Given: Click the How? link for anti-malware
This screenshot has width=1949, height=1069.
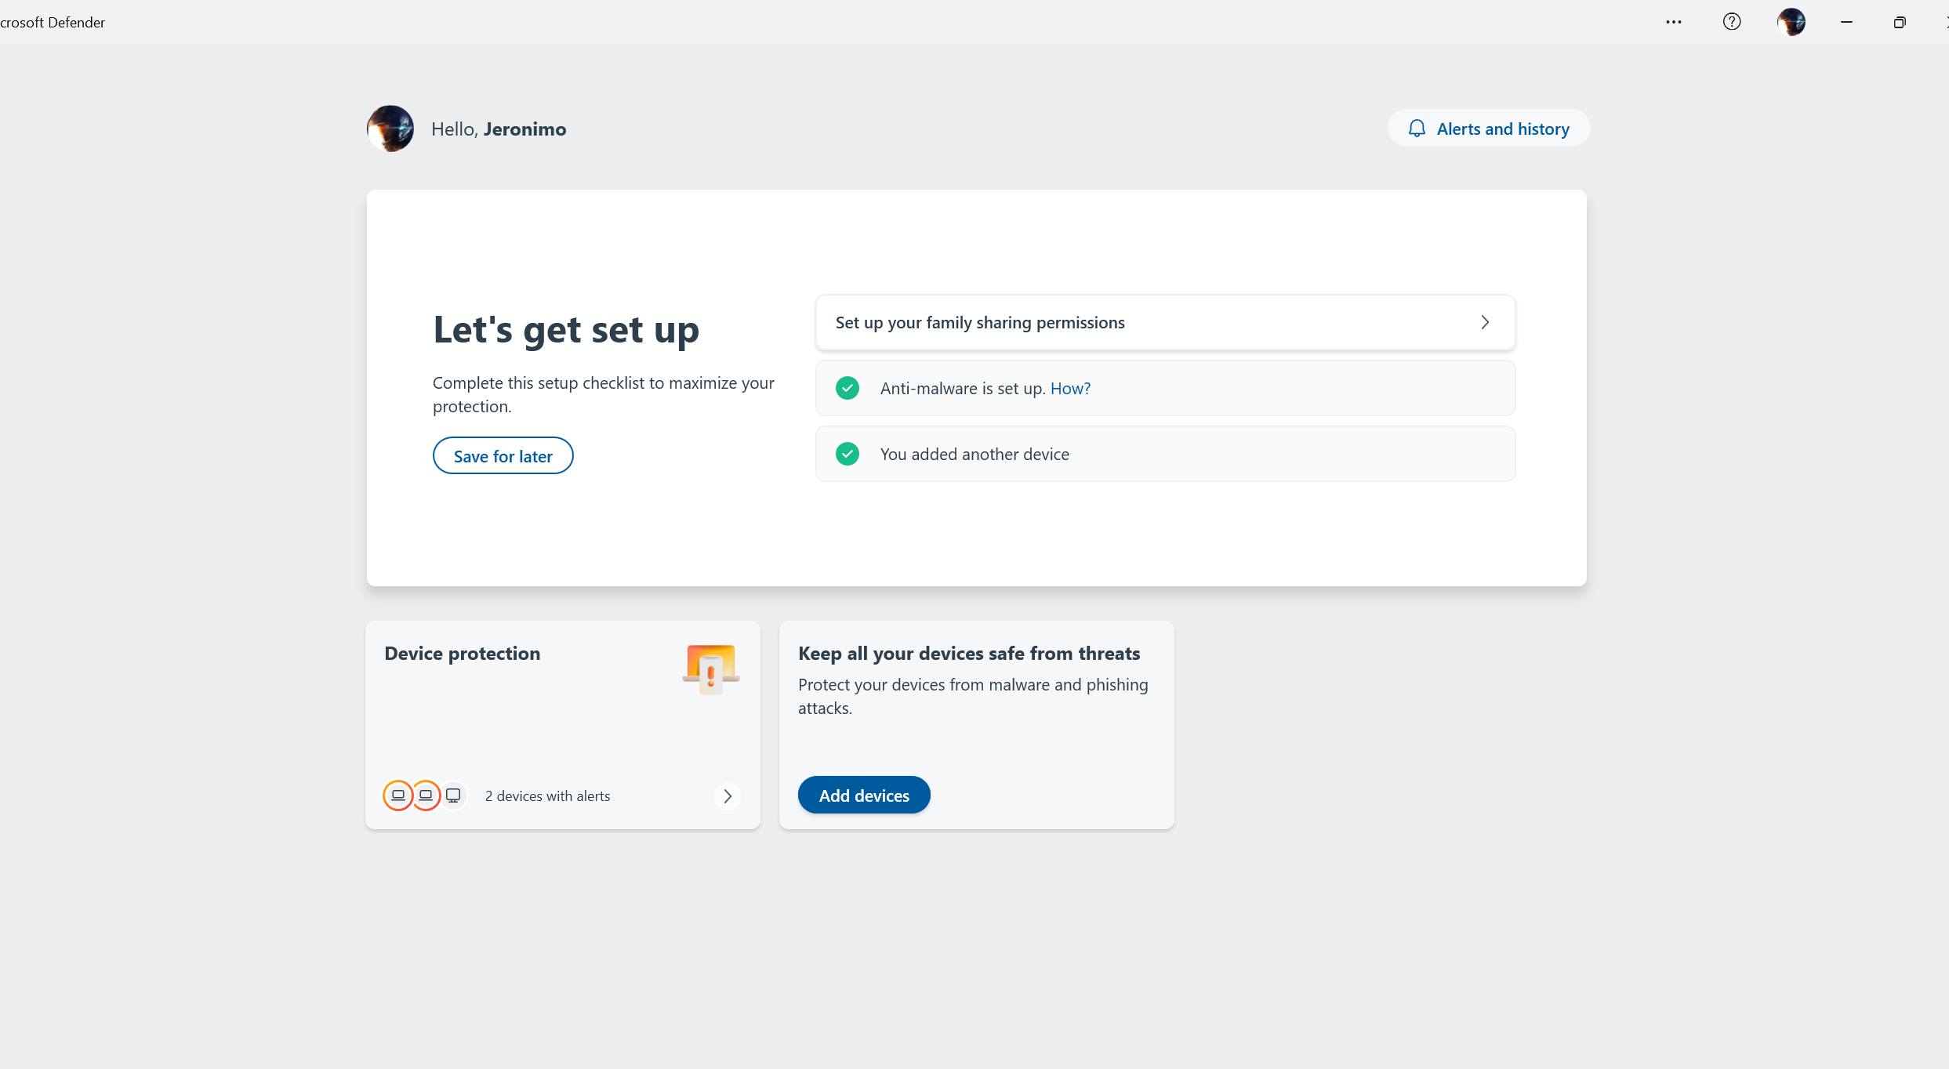Looking at the screenshot, I should (x=1070, y=388).
